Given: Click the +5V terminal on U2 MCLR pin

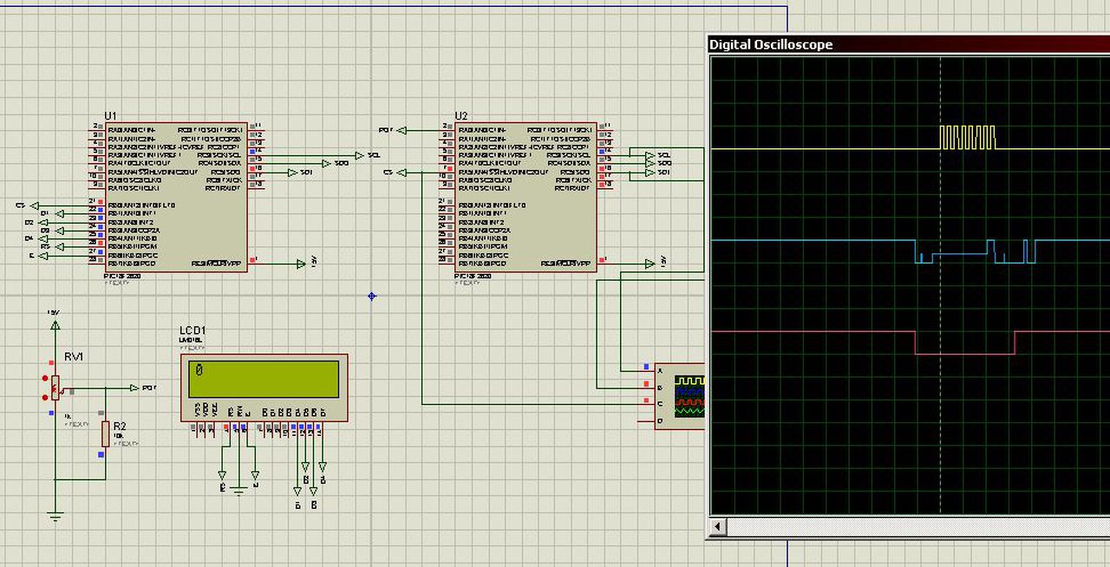Looking at the screenshot, I should 656,263.
